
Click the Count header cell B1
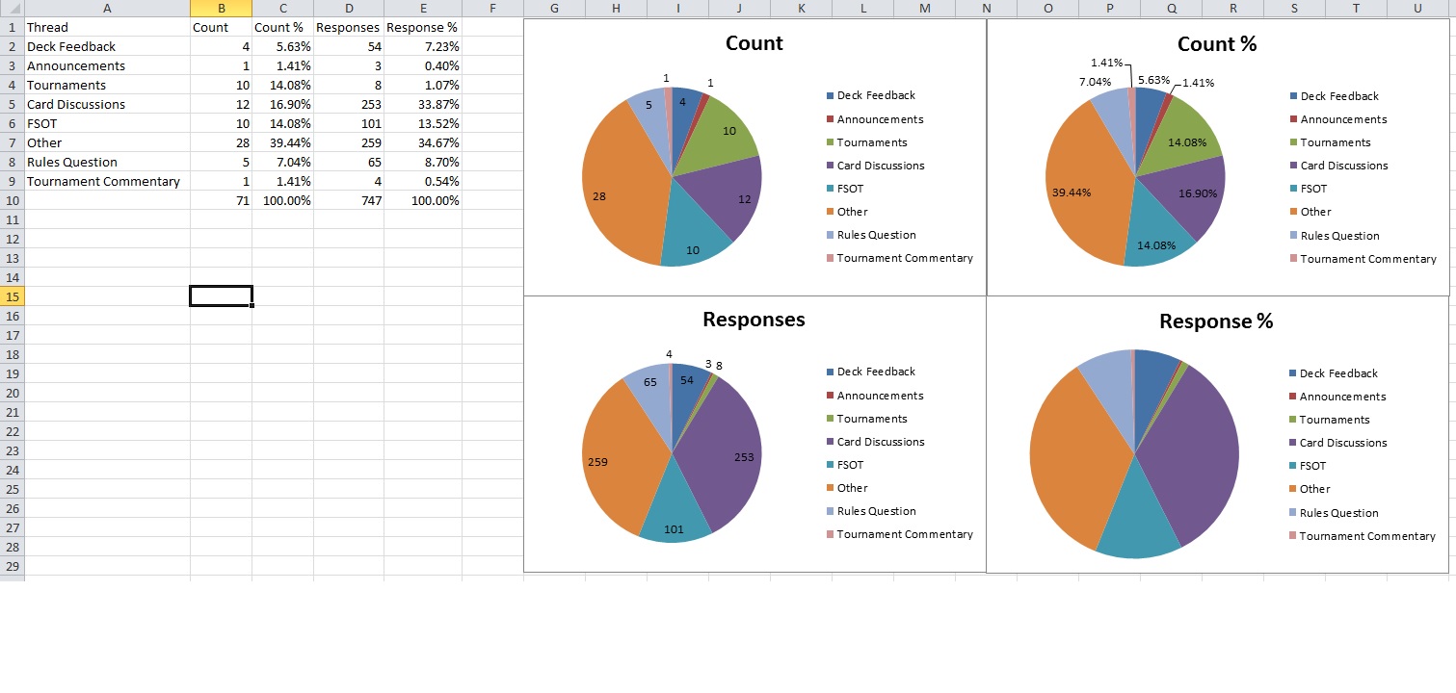click(x=222, y=27)
